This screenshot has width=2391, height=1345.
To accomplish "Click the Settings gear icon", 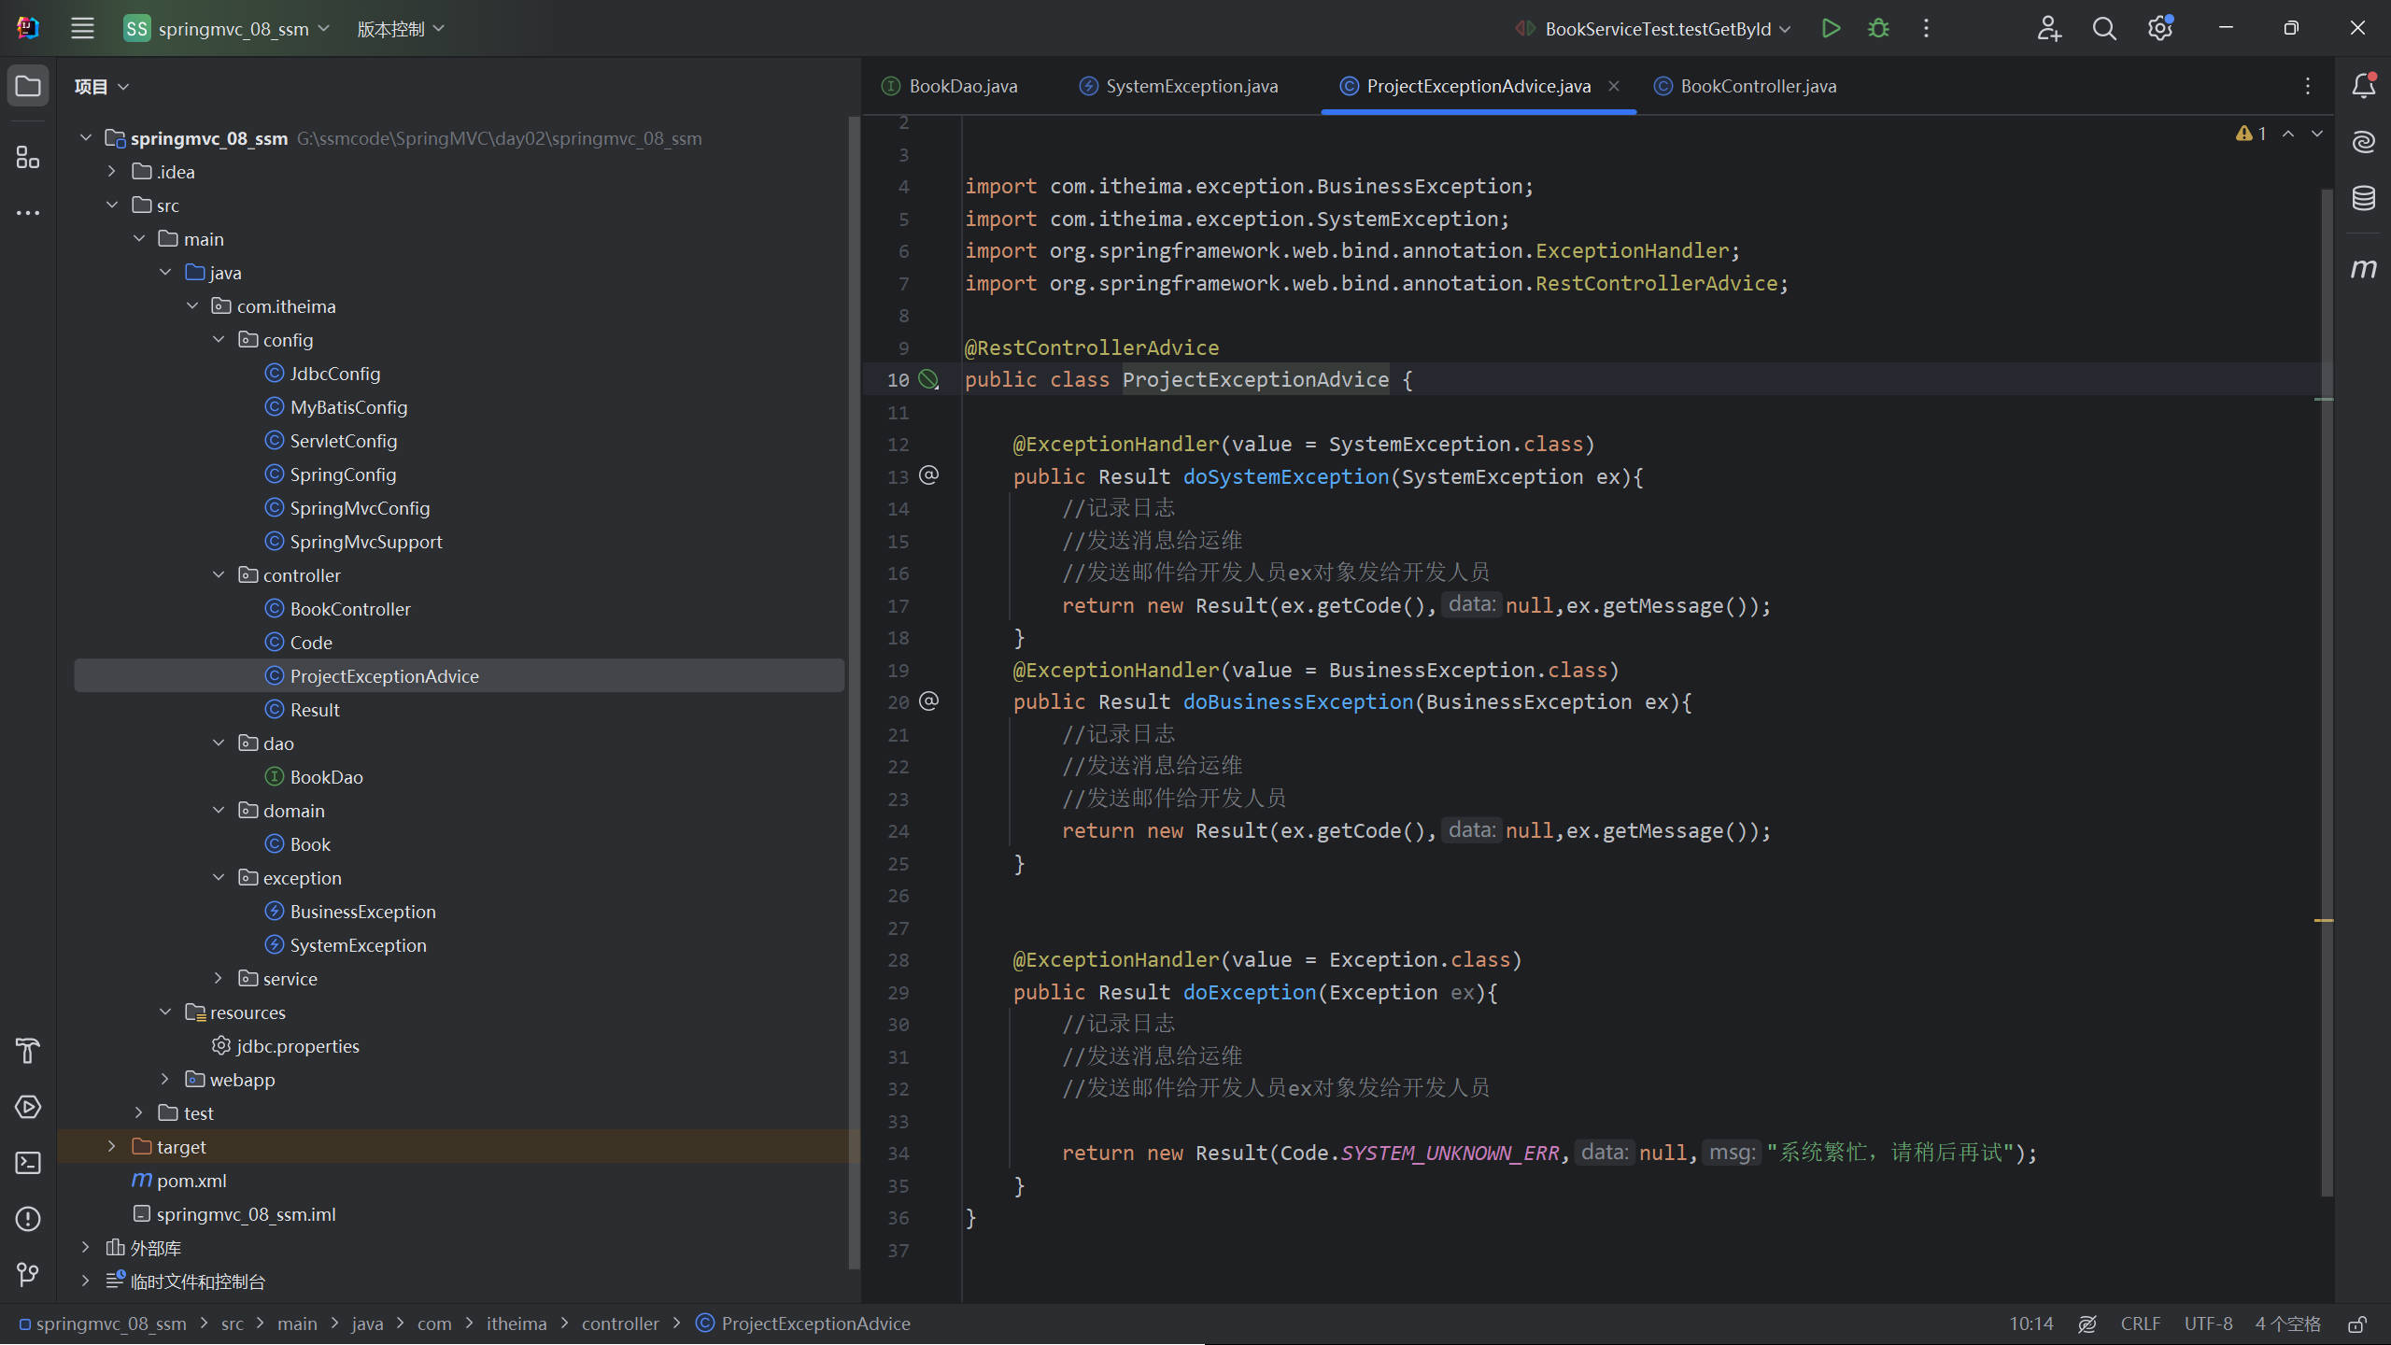I will (2163, 28).
